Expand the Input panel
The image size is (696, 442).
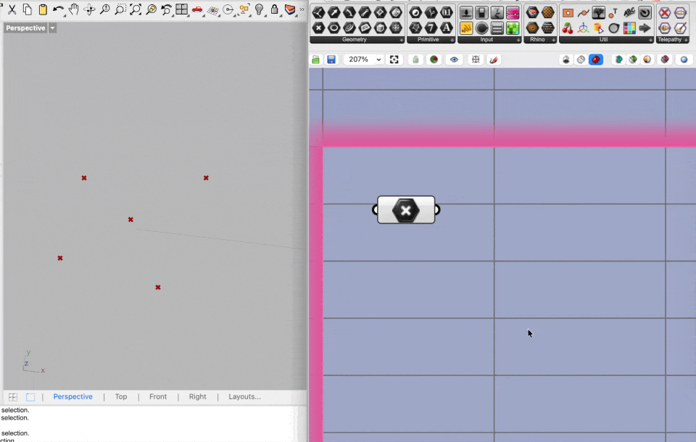point(518,40)
